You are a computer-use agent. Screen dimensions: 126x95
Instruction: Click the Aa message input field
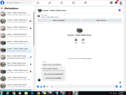point(83,87)
